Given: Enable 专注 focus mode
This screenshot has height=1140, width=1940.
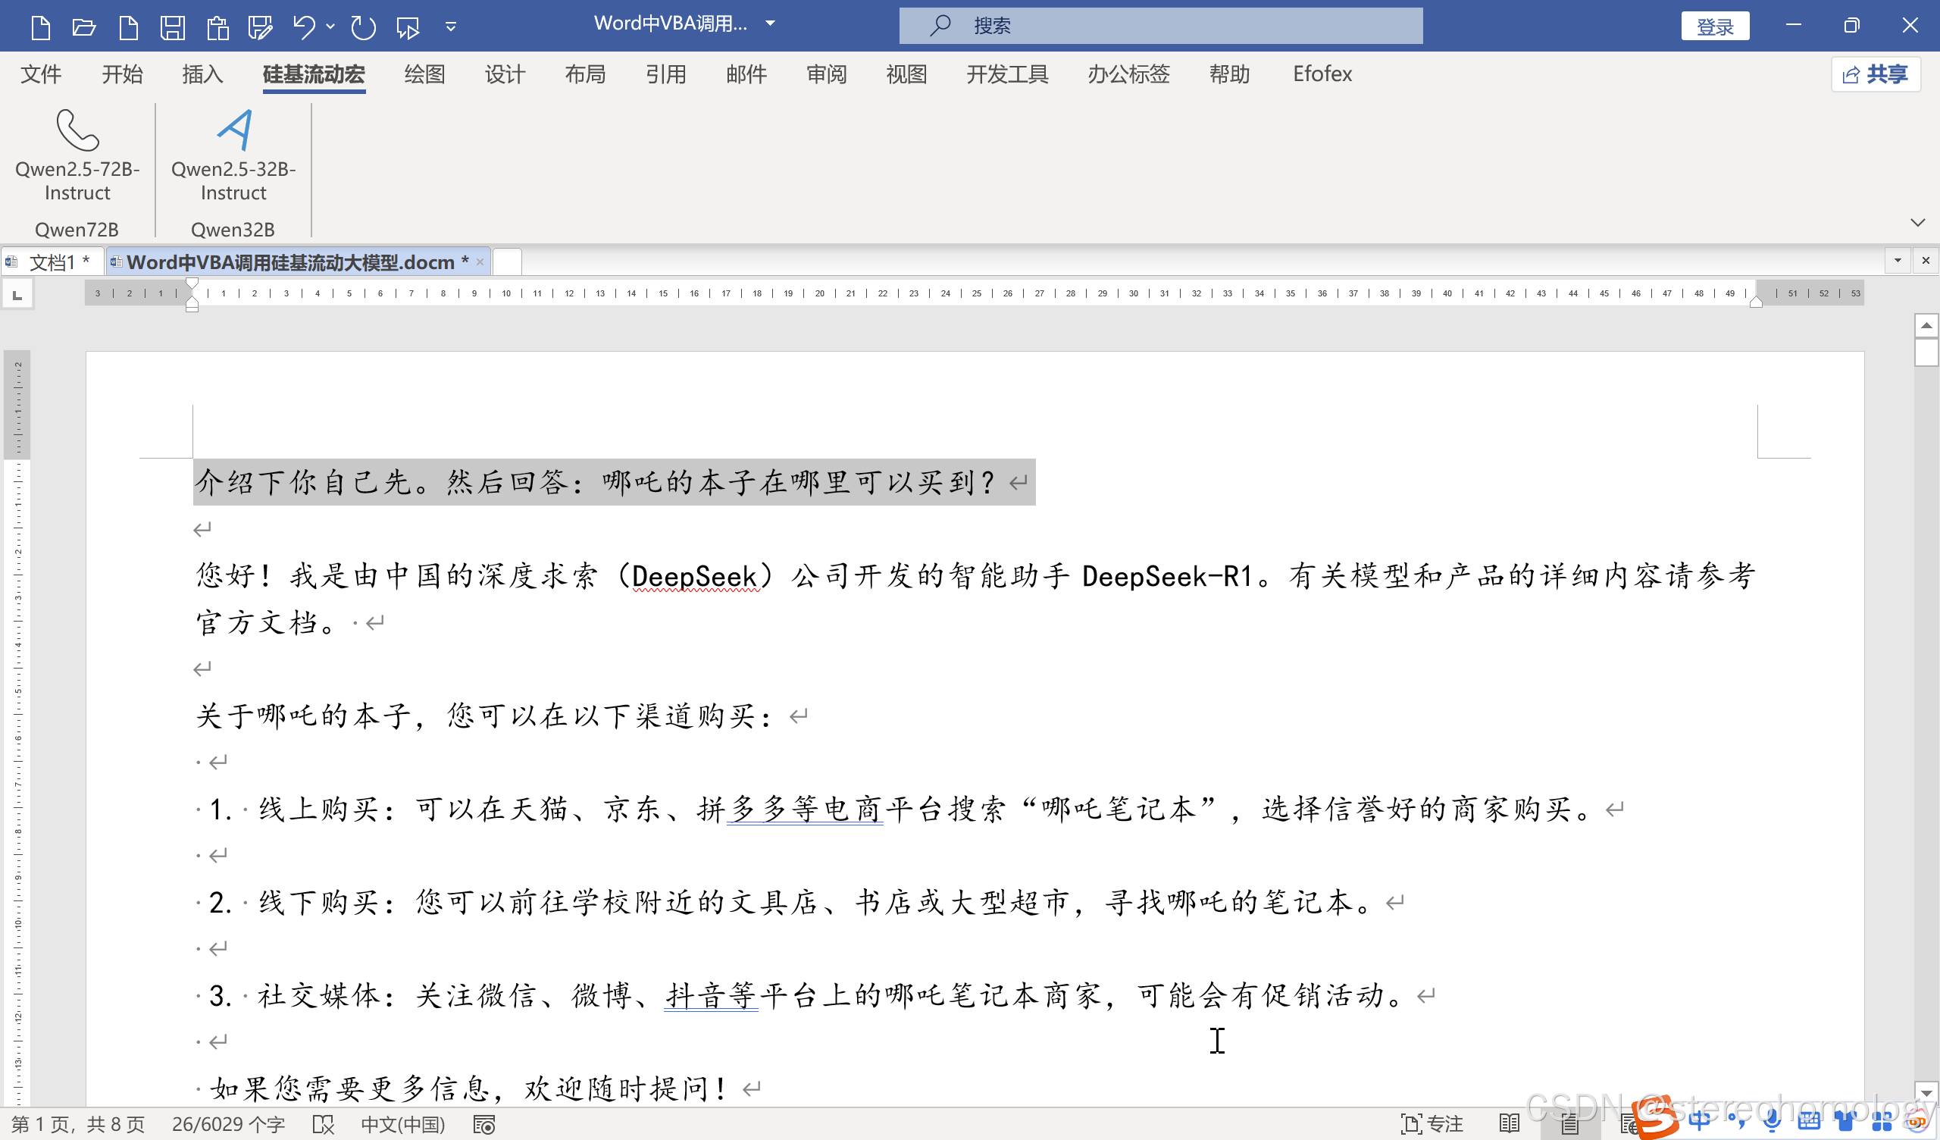Looking at the screenshot, I should (1432, 1125).
